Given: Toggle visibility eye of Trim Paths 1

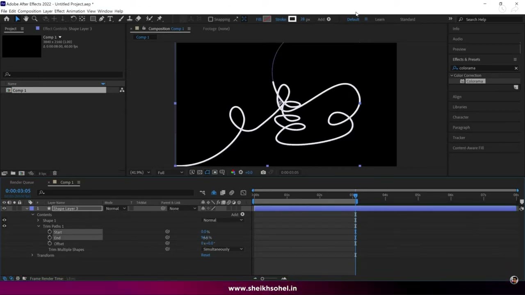Looking at the screenshot, I should click(4, 226).
